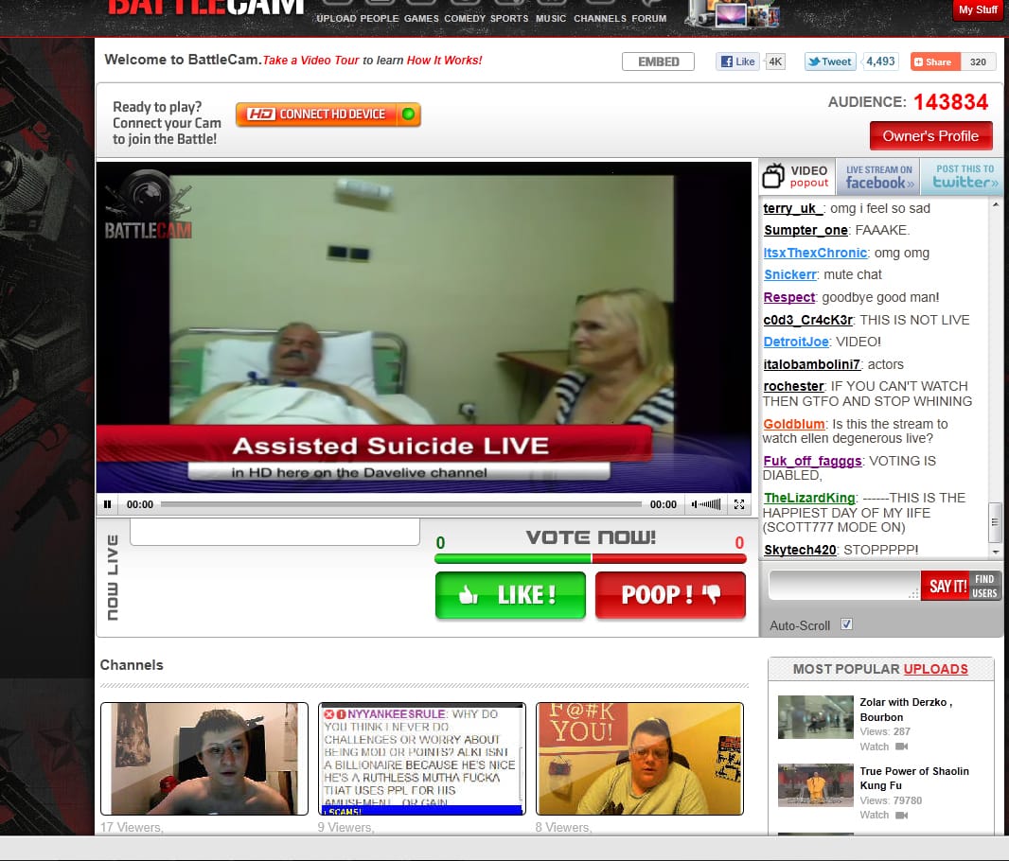Image resolution: width=1009 pixels, height=861 pixels.
Task: Click the video progress seek bar
Action: [x=401, y=504]
